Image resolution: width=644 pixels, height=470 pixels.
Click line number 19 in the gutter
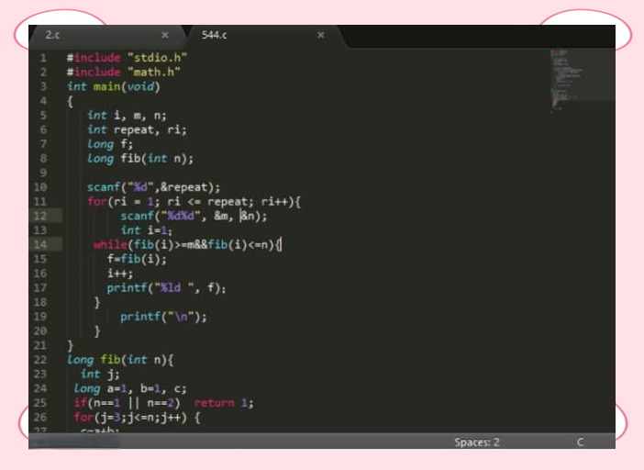click(40, 317)
